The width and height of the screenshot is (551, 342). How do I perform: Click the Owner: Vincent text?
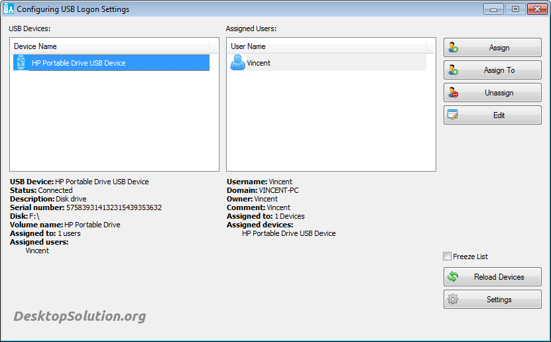click(x=253, y=199)
